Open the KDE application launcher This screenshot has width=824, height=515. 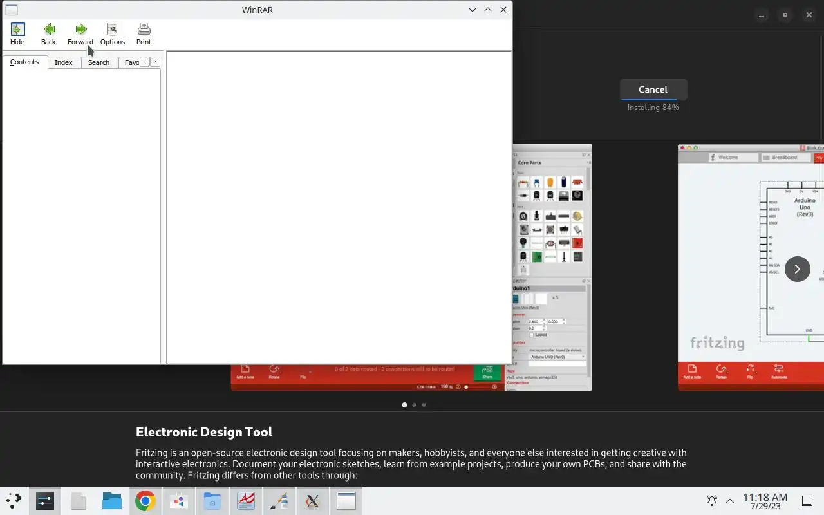point(14,501)
